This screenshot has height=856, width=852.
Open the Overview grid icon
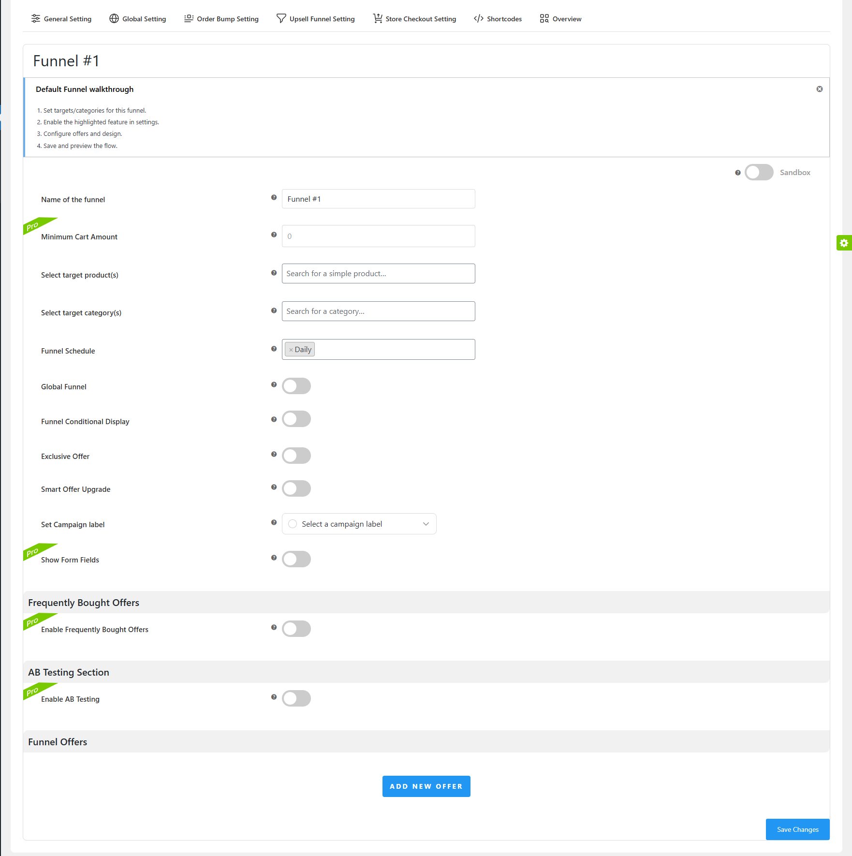[x=543, y=18]
